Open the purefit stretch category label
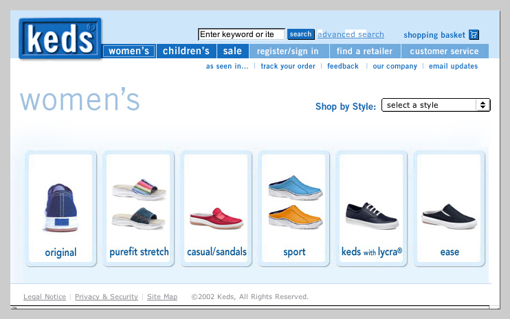The height and width of the screenshot is (319, 510). point(140,252)
